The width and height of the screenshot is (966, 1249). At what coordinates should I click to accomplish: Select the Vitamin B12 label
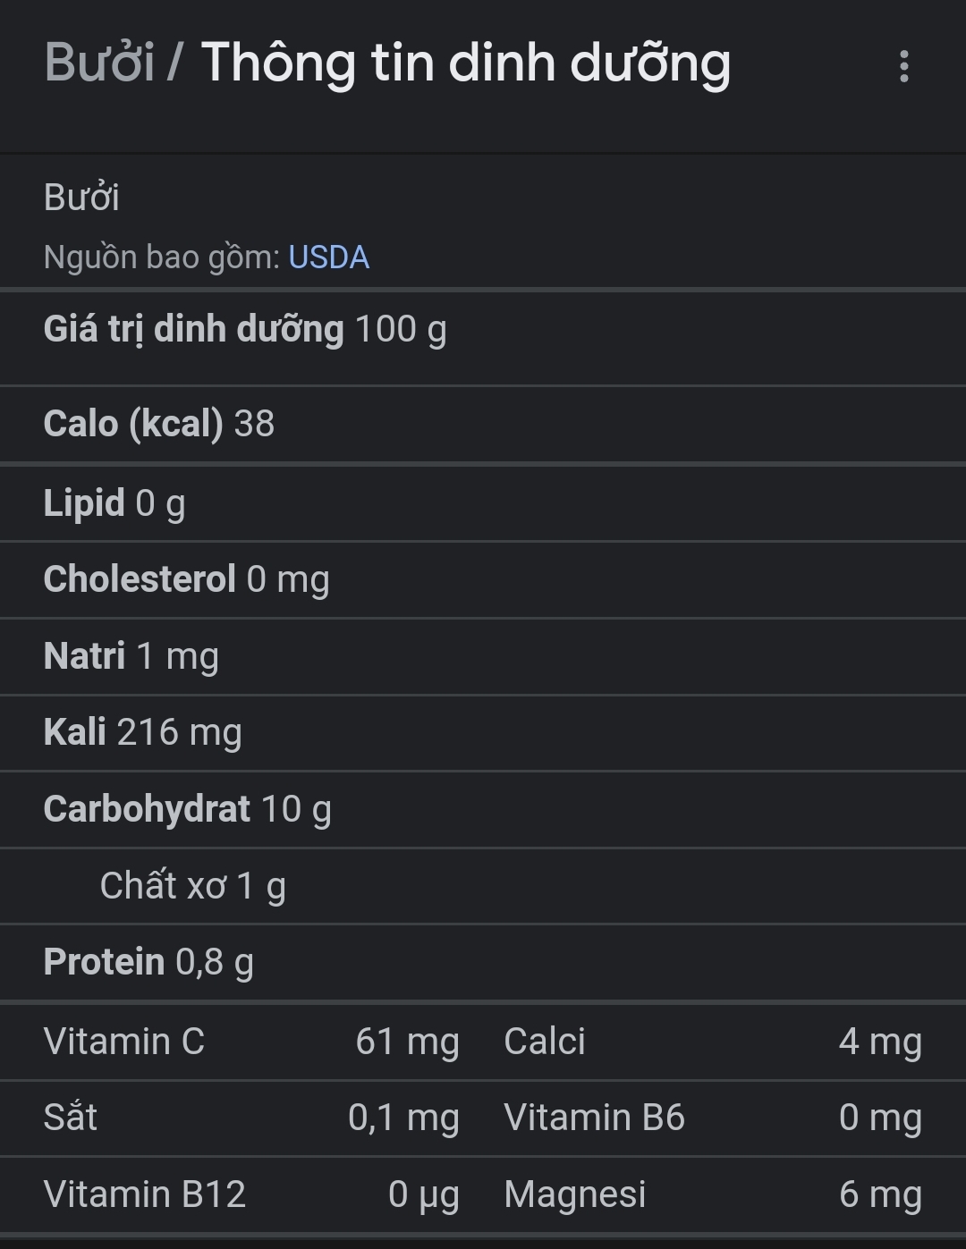pos(144,1194)
